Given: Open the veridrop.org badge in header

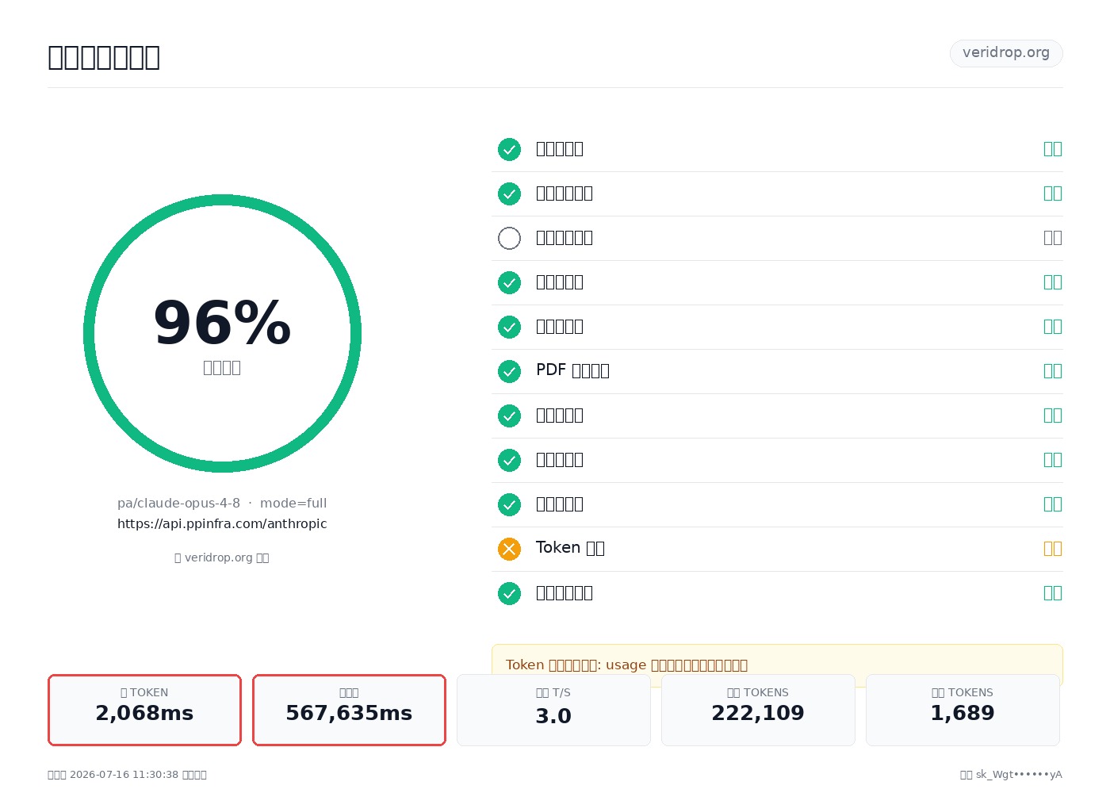Looking at the screenshot, I should (1006, 53).
